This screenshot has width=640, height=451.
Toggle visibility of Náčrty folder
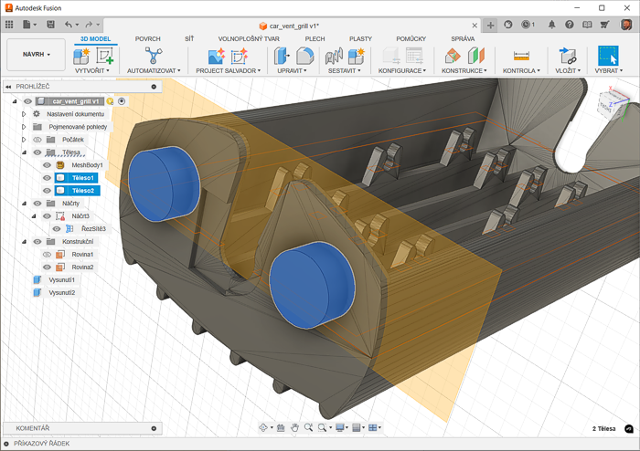pos(37,204)
